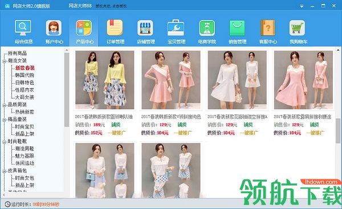Open pink V-neck dress product thumbnail
342x209 pixels.
point(171,80)
